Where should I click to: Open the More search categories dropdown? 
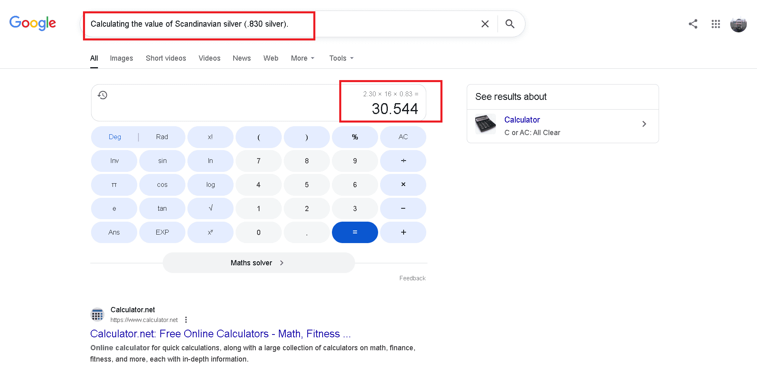302,58
